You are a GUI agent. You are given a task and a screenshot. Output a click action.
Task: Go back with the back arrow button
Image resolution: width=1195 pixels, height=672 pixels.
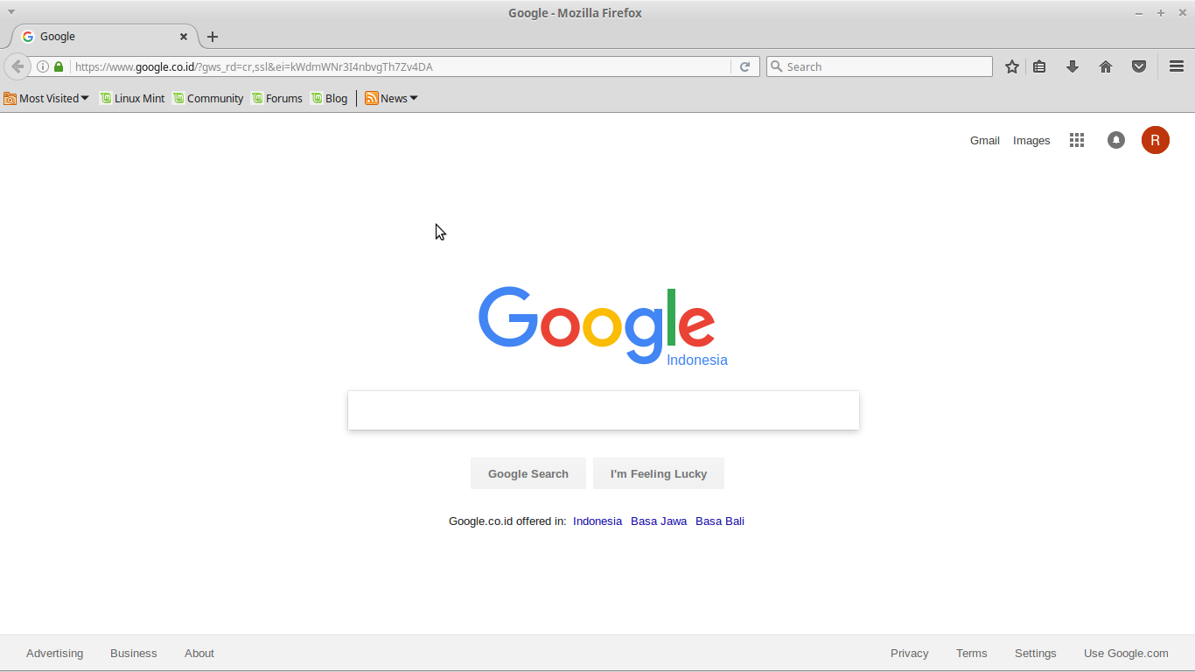17,66
